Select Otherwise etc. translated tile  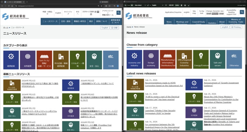point(234,59)
